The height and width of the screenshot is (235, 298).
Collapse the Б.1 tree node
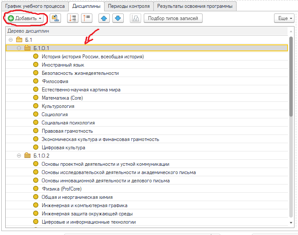(x=10, y=40)
